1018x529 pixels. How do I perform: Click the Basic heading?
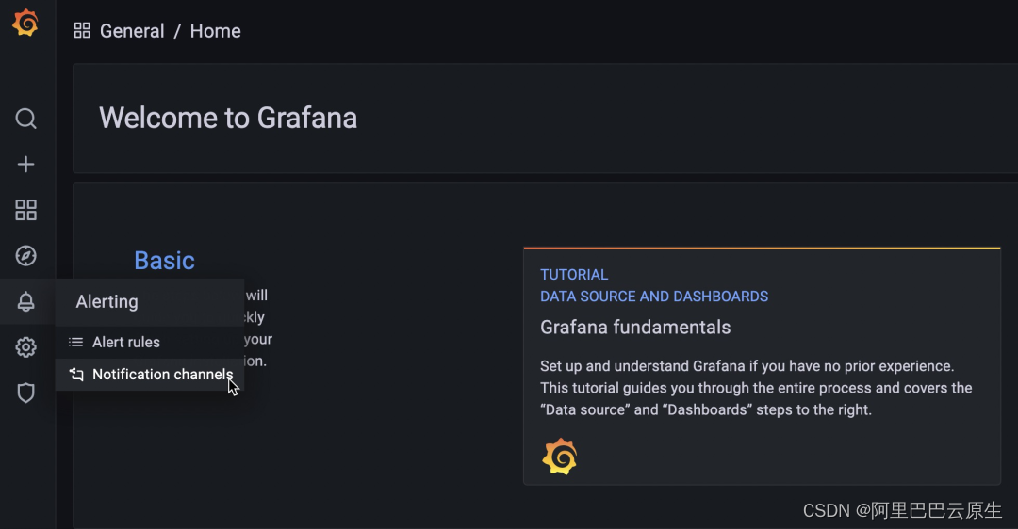coord(164,261)
